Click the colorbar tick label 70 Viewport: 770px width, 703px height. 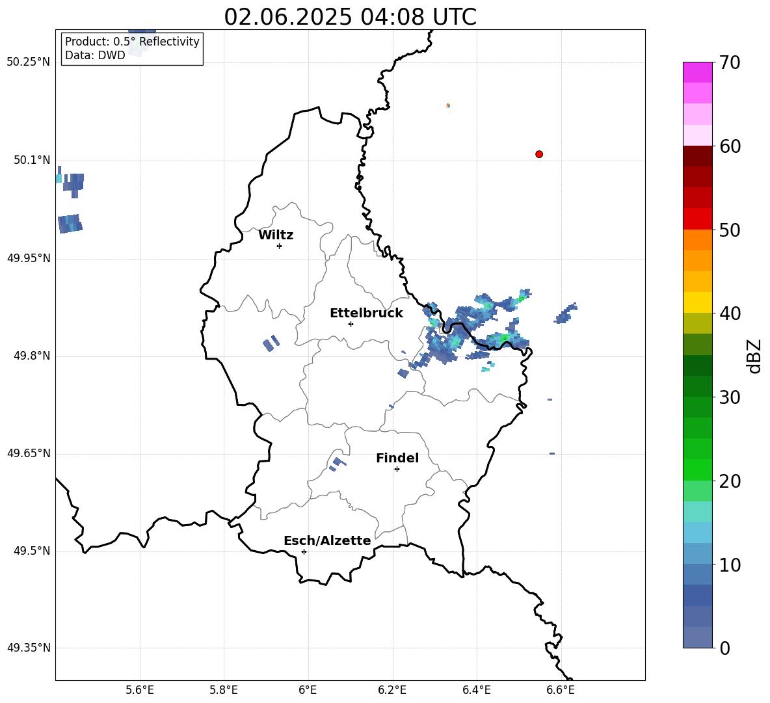[x=730, y=63]
